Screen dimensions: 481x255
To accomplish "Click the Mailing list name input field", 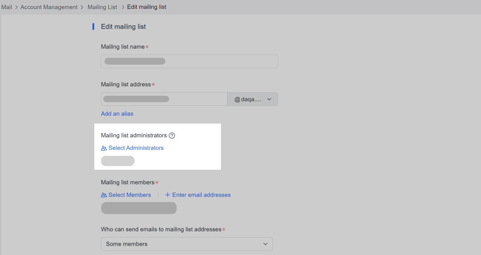I will click(189, 61).
